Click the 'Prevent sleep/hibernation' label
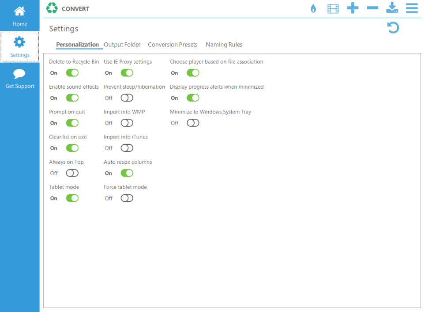Viewport: 425px width, 312px height. pos(135,87)
